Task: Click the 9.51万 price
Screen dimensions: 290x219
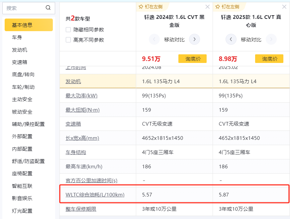Action: pyautogui.click(x=151, y=59)
